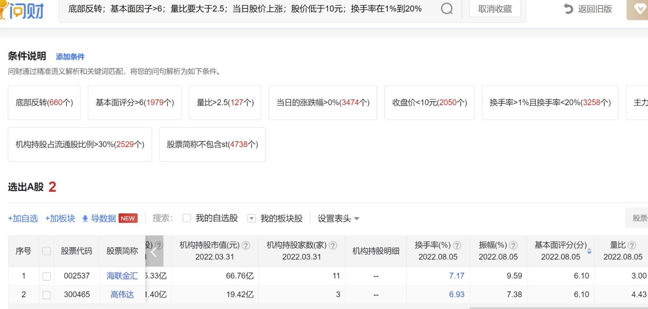Click inside the search query input field
648x309 pixels.
245,9
